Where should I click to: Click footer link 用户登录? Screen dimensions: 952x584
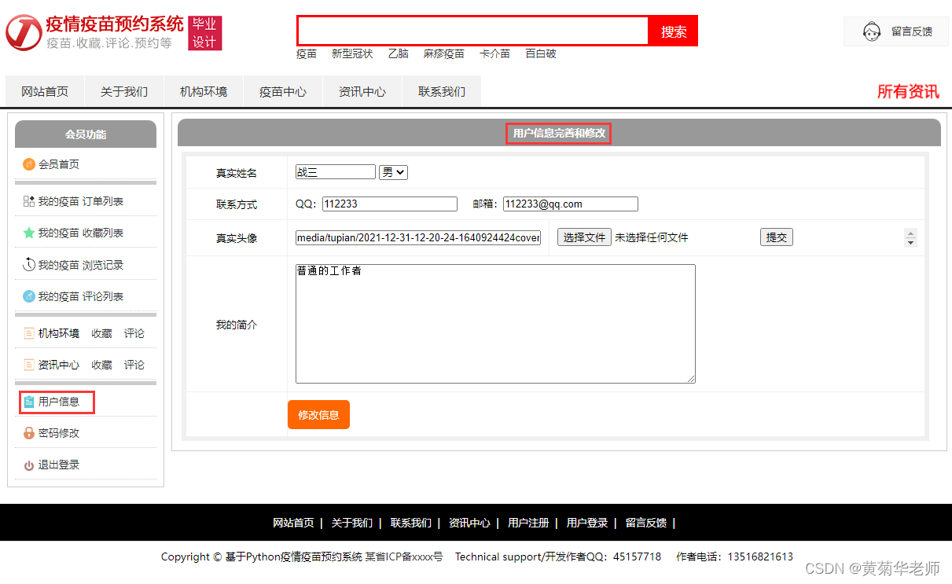(587, 523)
